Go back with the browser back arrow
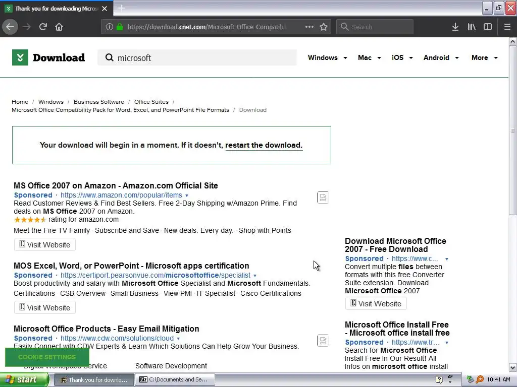This screenshot has width=517, height=387. [10, 27]
